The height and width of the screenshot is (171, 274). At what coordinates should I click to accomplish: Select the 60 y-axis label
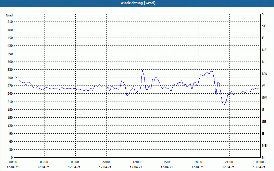[x=11, y=142]
